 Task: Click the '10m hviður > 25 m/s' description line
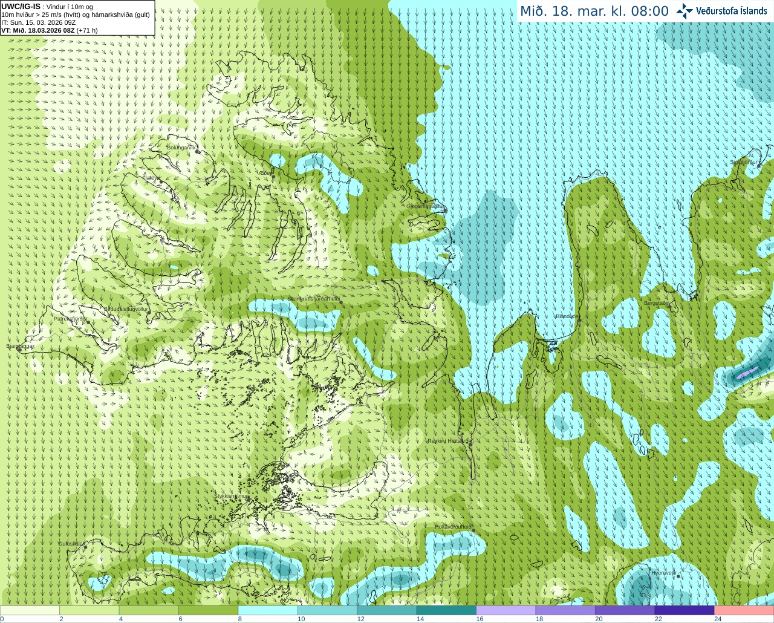click(x=76, y=15)
